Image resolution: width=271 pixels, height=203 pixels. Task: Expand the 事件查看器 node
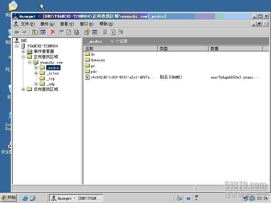coord(23,51)
